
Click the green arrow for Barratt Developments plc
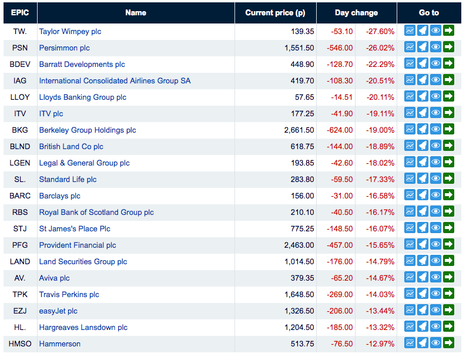[x=448, y=63]
